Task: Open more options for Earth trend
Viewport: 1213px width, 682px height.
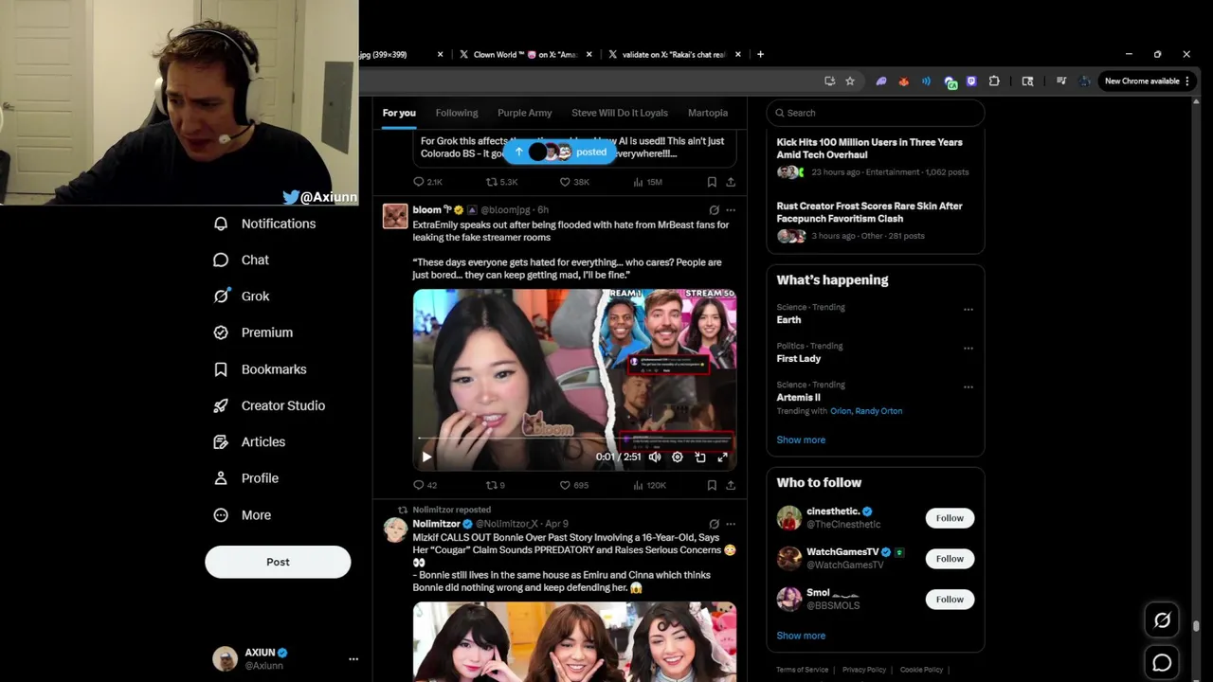Action: pos(968,309)
